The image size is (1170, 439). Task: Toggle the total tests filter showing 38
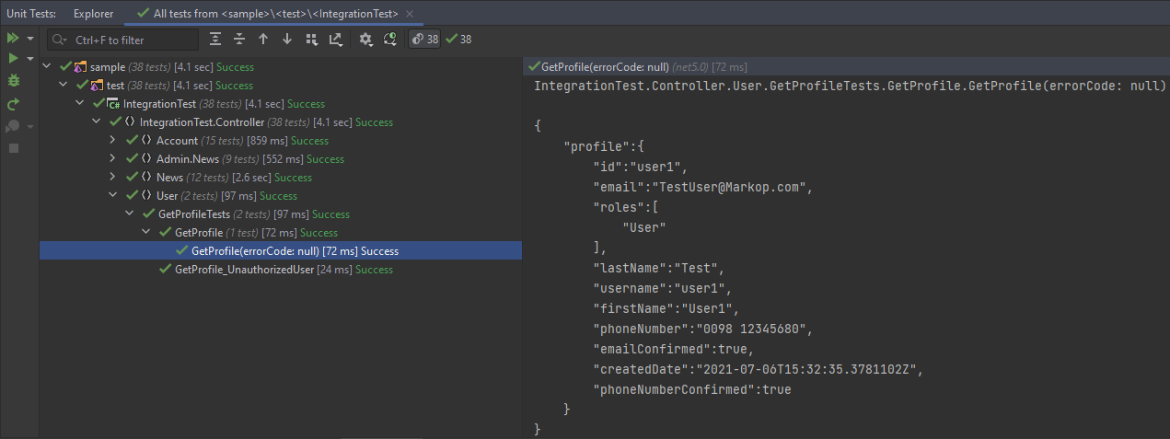[424, 40]
